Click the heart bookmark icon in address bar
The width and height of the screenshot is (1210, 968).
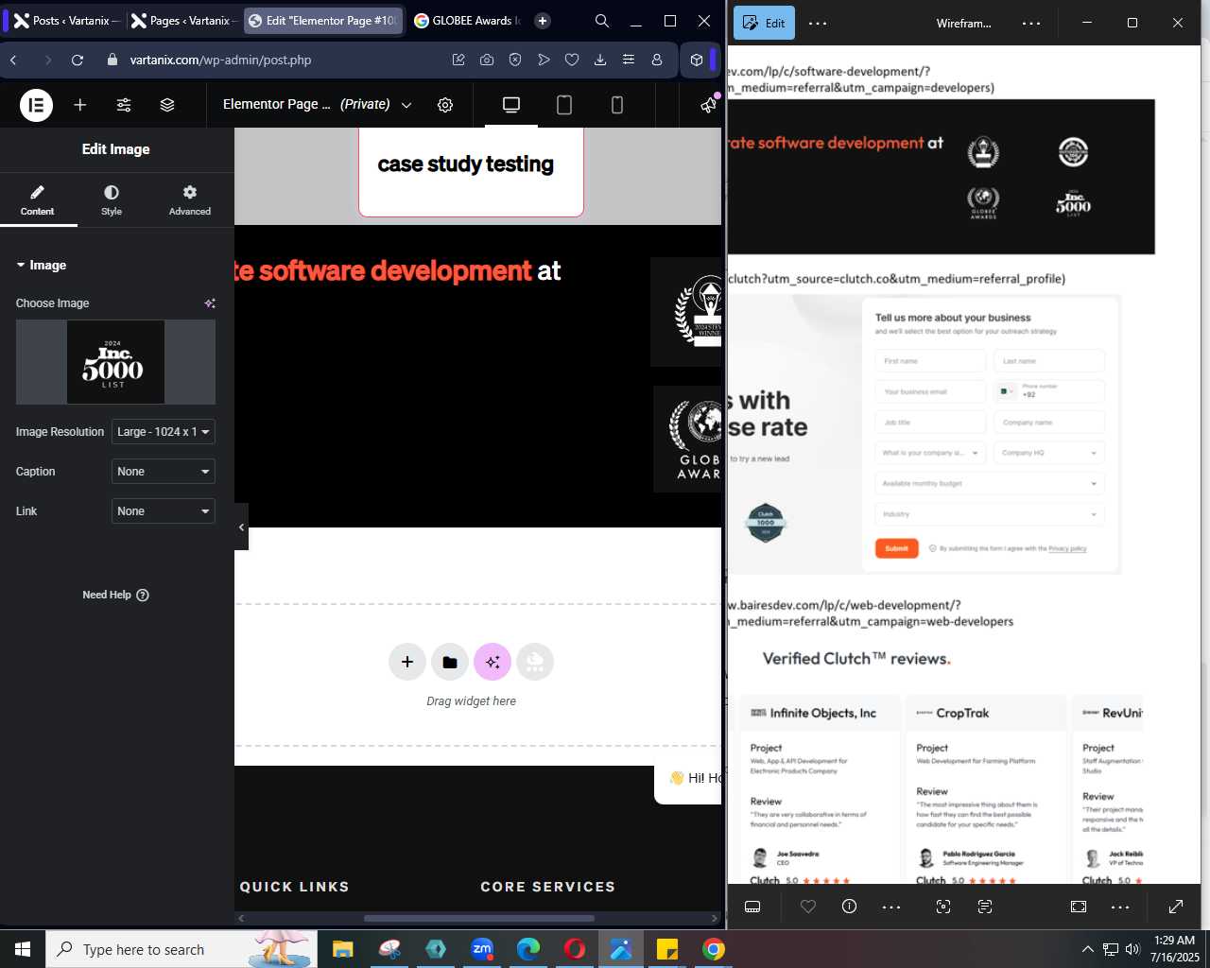[x=572, y=60]
